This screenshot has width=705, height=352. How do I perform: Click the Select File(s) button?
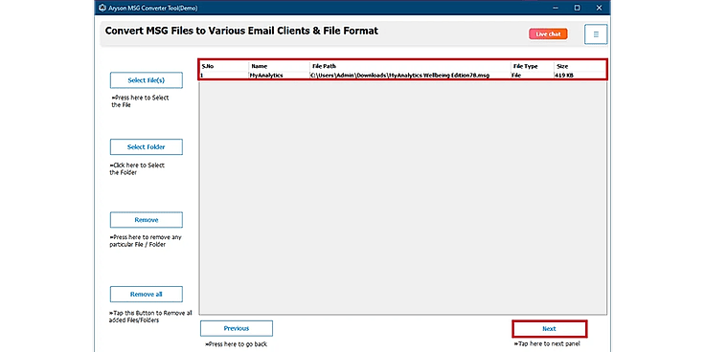click(147, 80)
